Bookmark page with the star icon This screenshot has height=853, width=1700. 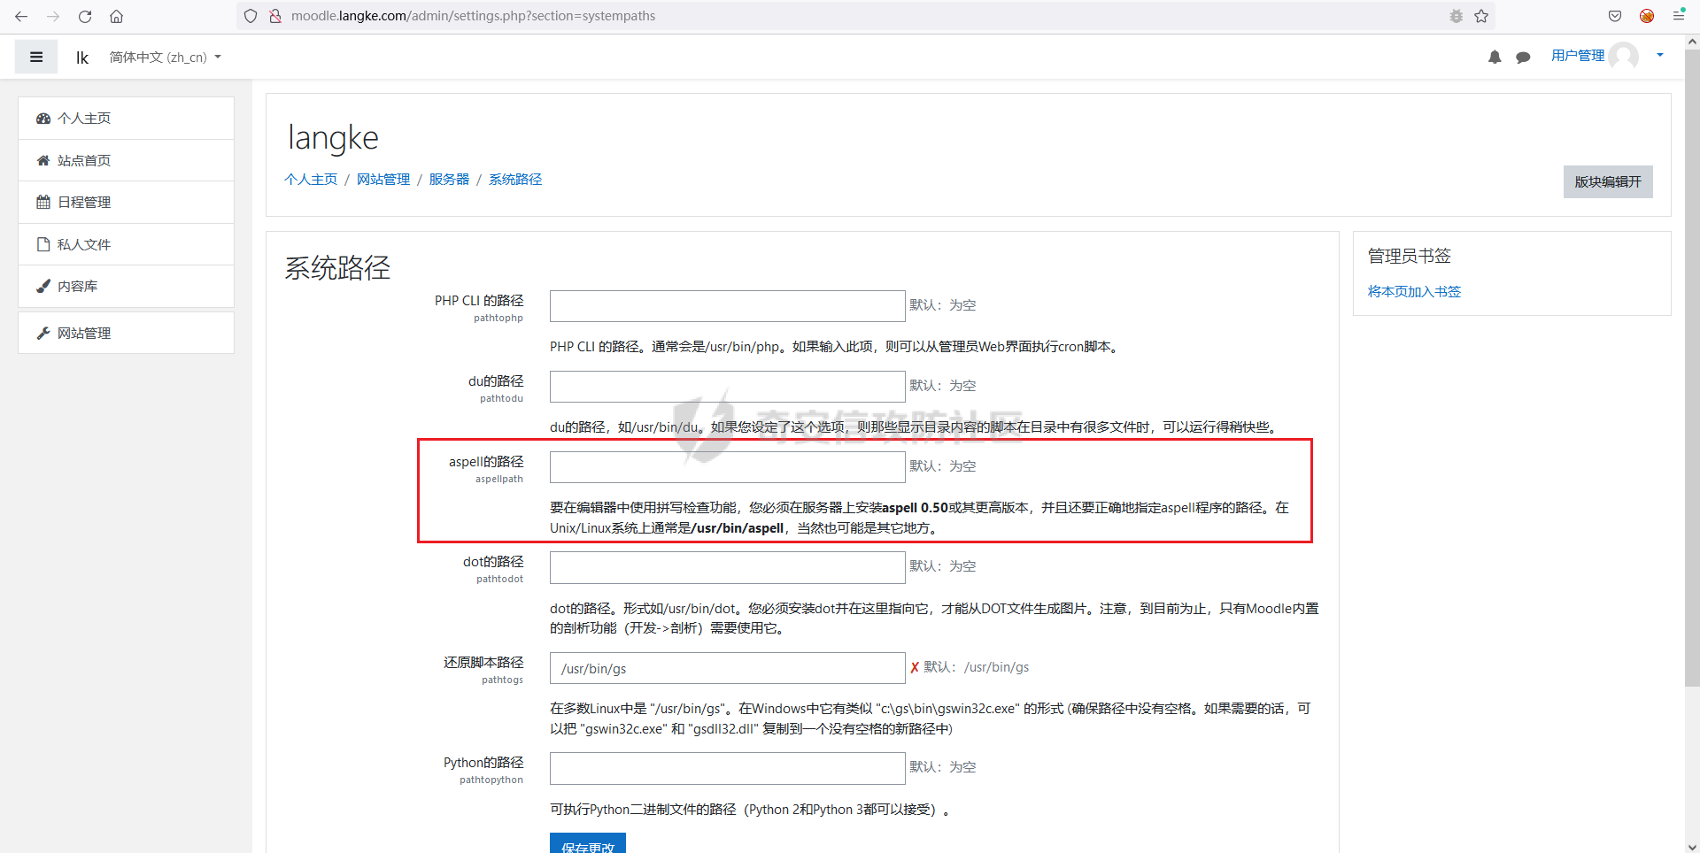coord(1481,16)
